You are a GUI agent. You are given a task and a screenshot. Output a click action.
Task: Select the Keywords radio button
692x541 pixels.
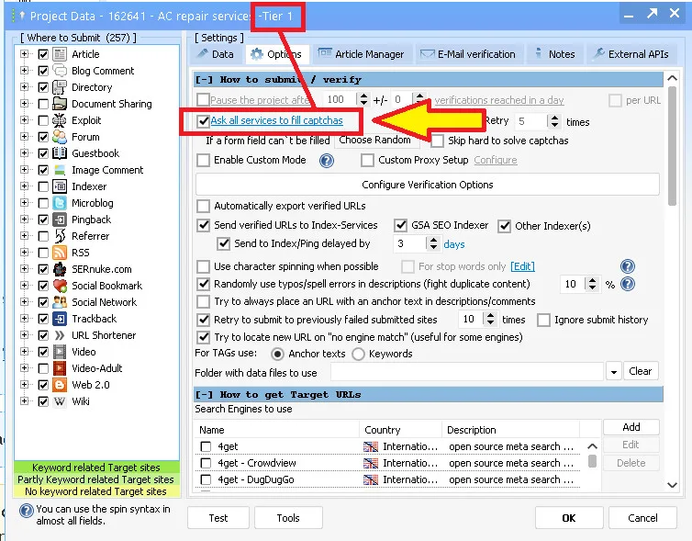click(359, 354)
